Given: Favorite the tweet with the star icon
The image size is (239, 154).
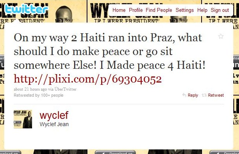Looking at the screenshot, I should pyautogui.click(x=221, y=36).
